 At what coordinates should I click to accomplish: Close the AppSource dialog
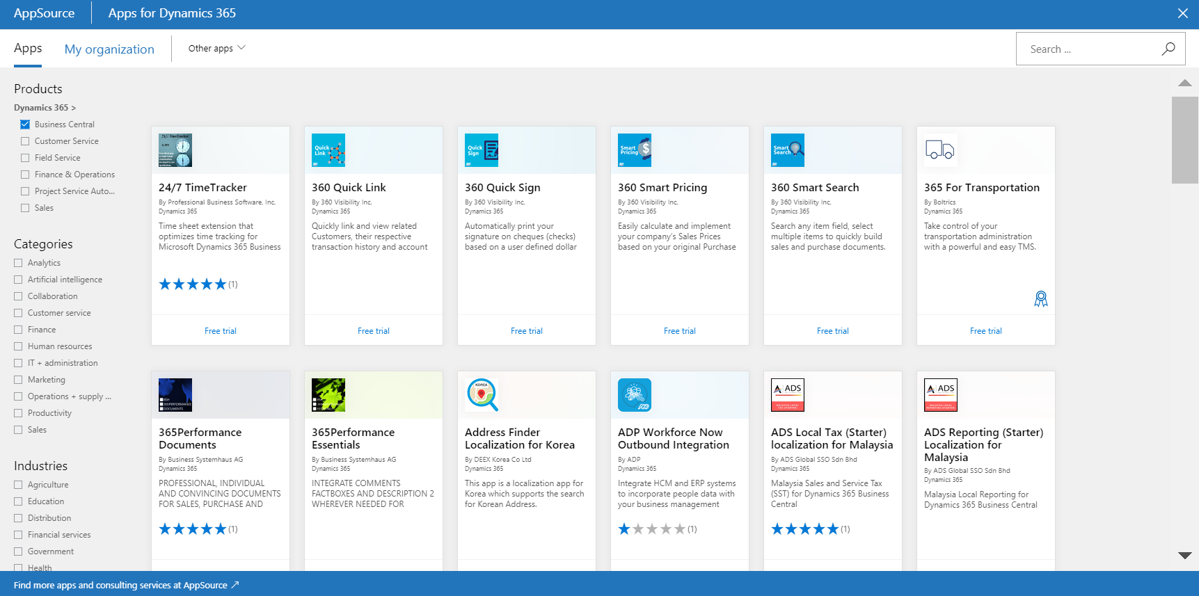point(1183,13)
